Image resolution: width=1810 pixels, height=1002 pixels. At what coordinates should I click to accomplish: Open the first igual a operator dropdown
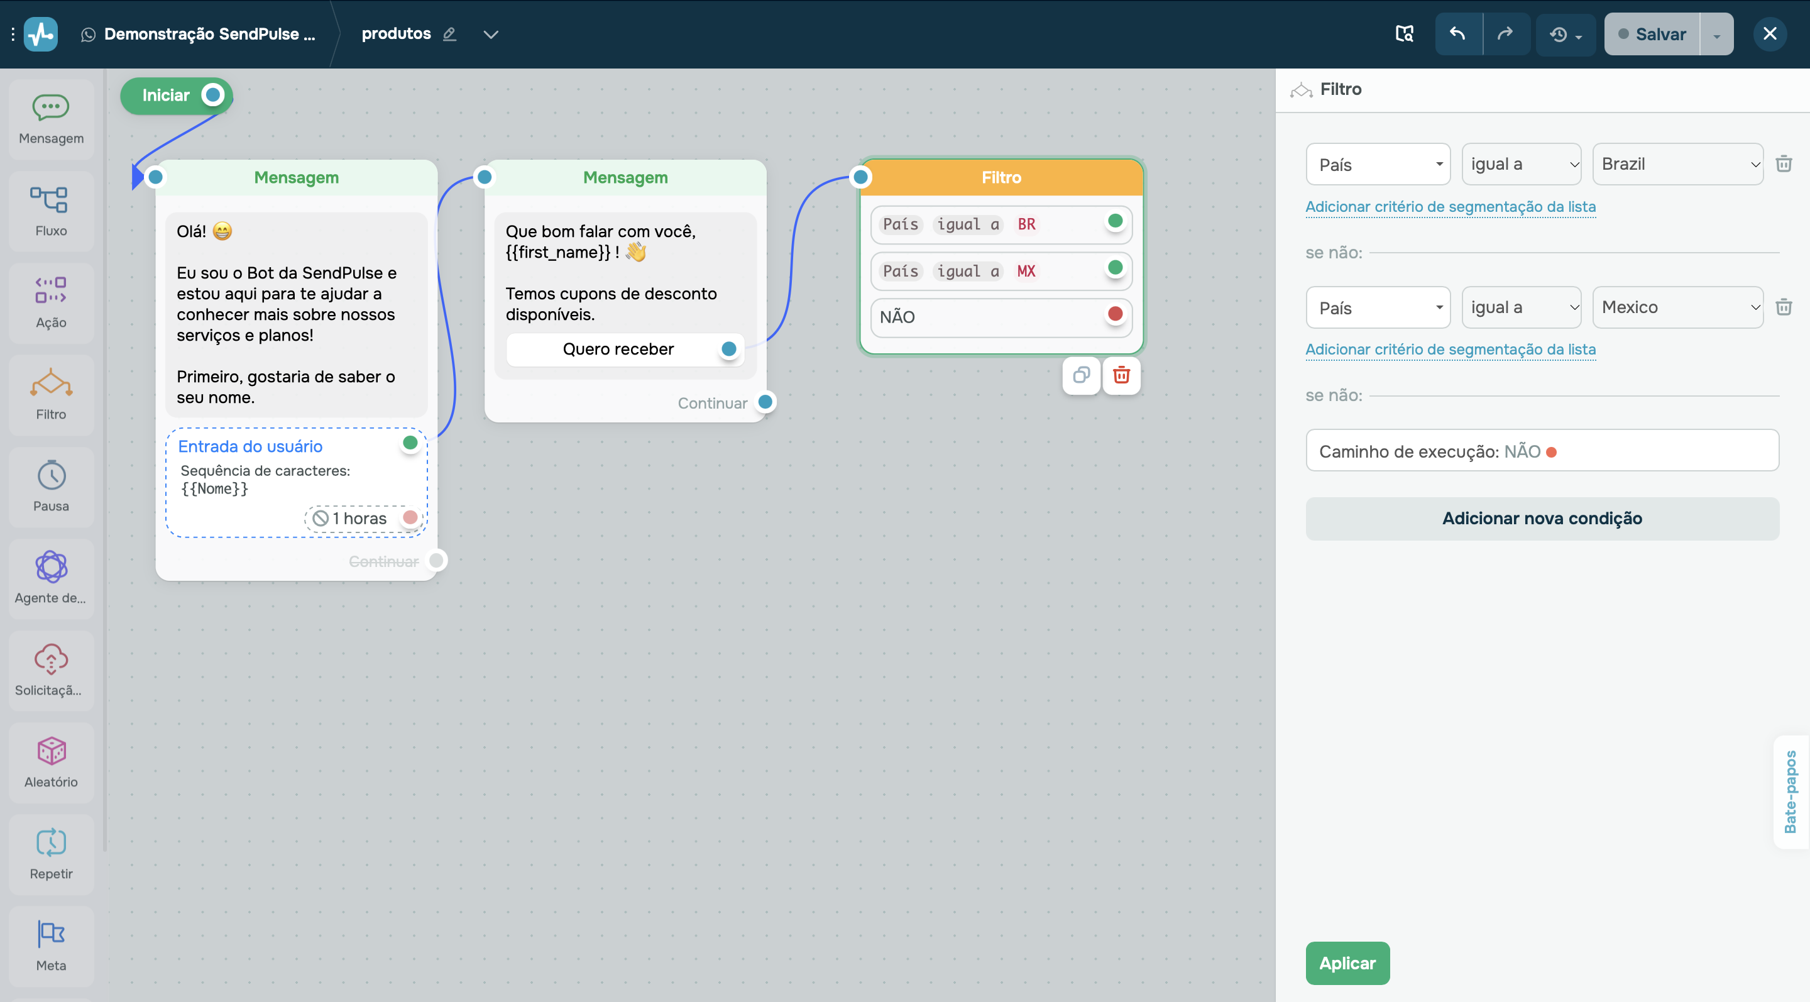(1521, 165)
